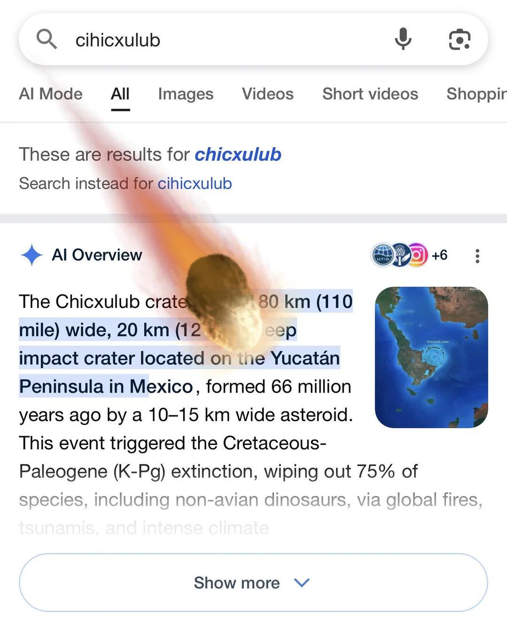
Task: Tap the magnifying glass search icon
Action: coord(46,39)
